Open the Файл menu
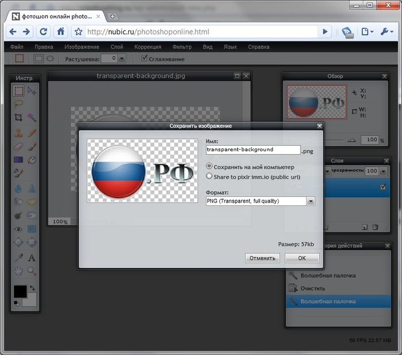 (17, 47)
